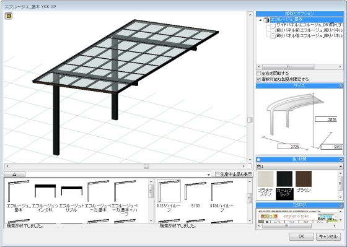347x247 pixels.
Task: Click the キャンセル button
Action: (328, 236)
